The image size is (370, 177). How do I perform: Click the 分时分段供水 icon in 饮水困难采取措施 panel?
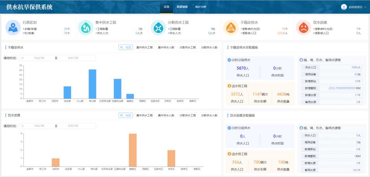[x=230, y=128]
